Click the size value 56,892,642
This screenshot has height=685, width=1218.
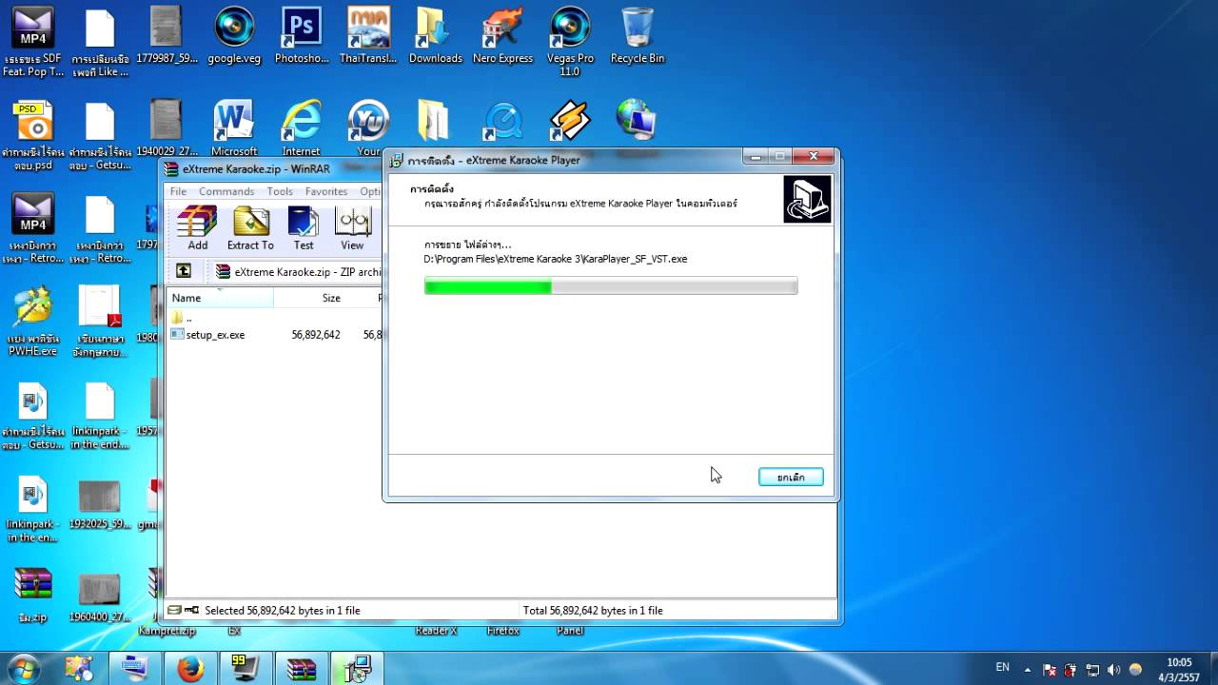point(315,335)
